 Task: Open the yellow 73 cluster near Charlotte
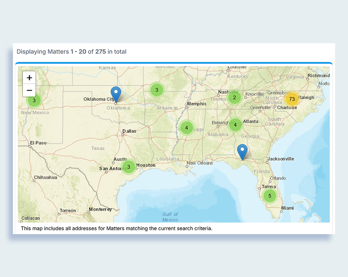292,99
